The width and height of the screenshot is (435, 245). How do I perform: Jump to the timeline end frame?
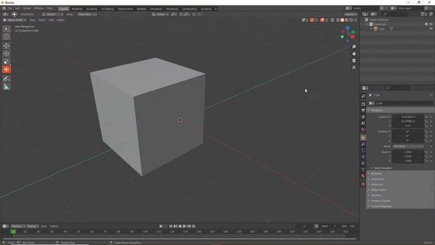click(x=194, y=226)
